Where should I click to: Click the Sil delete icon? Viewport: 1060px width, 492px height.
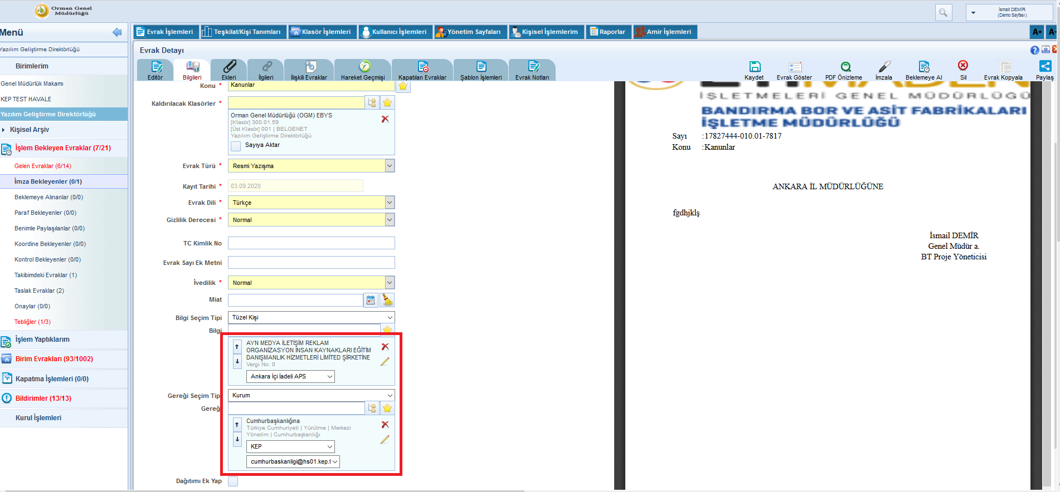point(962,66)
